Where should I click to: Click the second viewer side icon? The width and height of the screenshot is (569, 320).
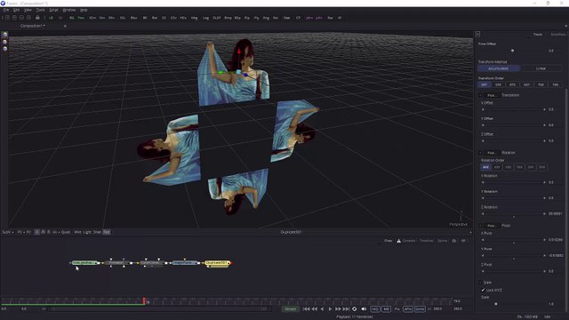[x=4, y=42]
